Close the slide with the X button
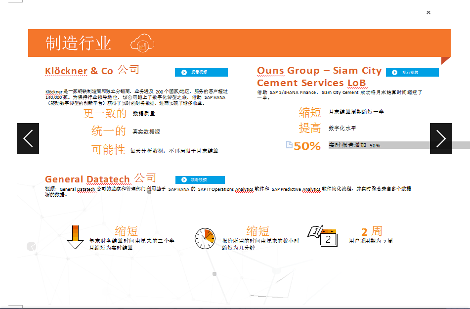This screenshot has width=470, height=309. pyautogui.click(x=428, y=12)
